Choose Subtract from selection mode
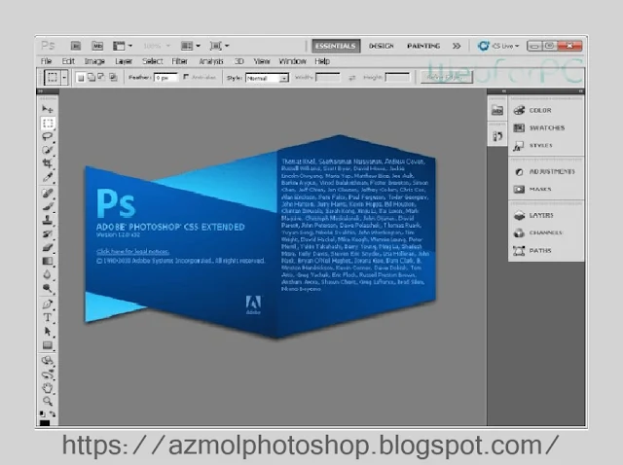This screenshot has width=623, height=465. (x=101, y=78)
